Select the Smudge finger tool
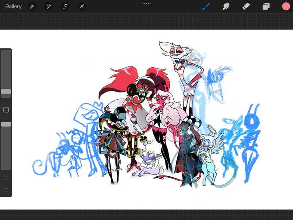Screen dimensions: 293x220 click(226, 6)
